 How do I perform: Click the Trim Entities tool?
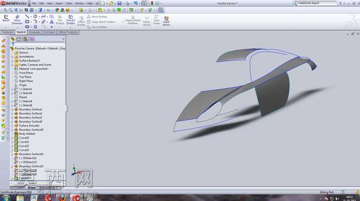point(60,19)
